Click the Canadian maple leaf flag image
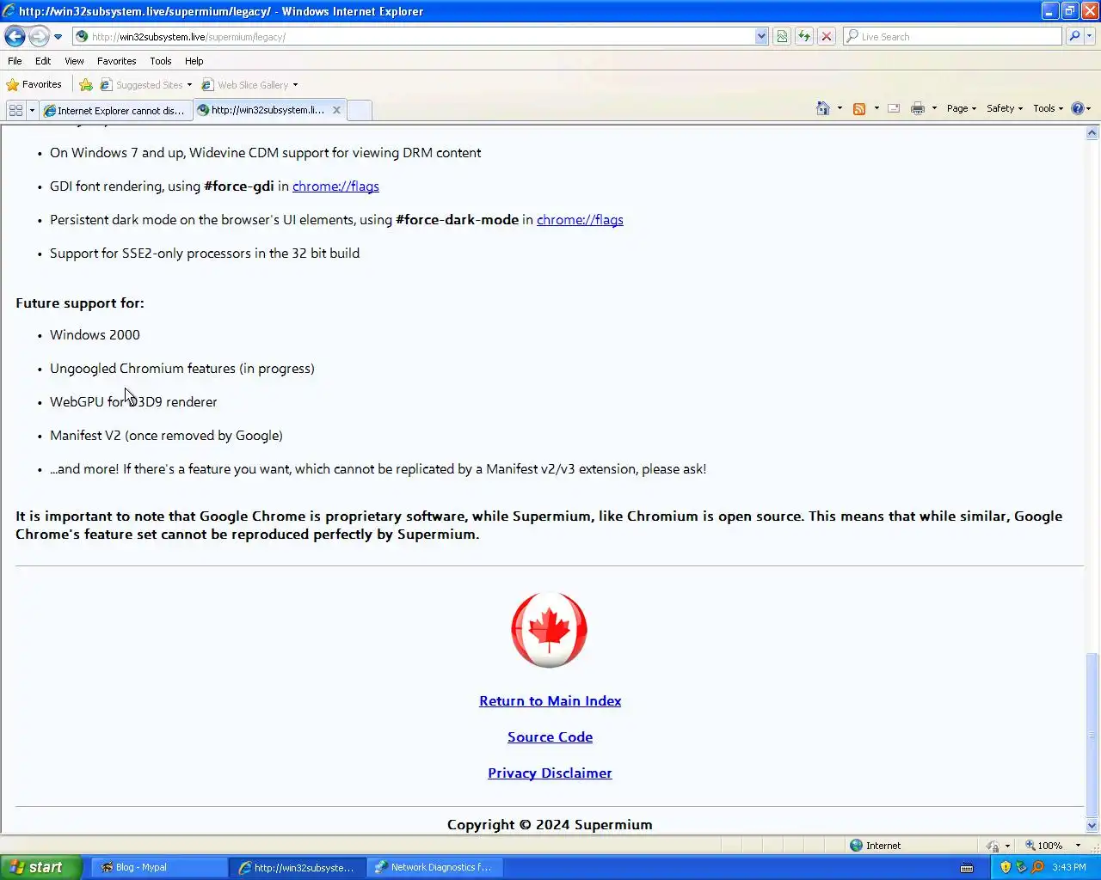The height and width of the screenshot is (880, 1101). pyautogui.click(x=550, y=630)
